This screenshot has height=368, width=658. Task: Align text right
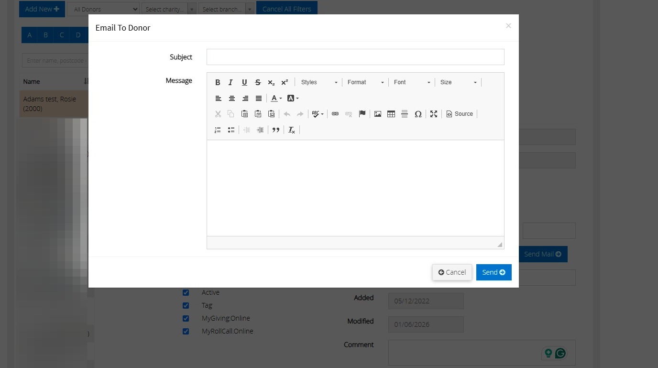point(245,98)
